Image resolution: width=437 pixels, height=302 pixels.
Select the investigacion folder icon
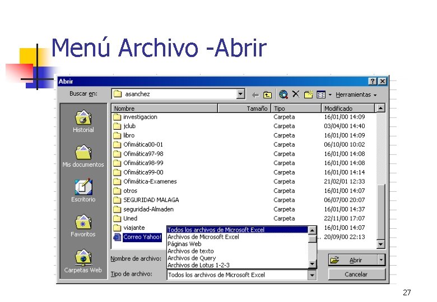coord(117,117)
